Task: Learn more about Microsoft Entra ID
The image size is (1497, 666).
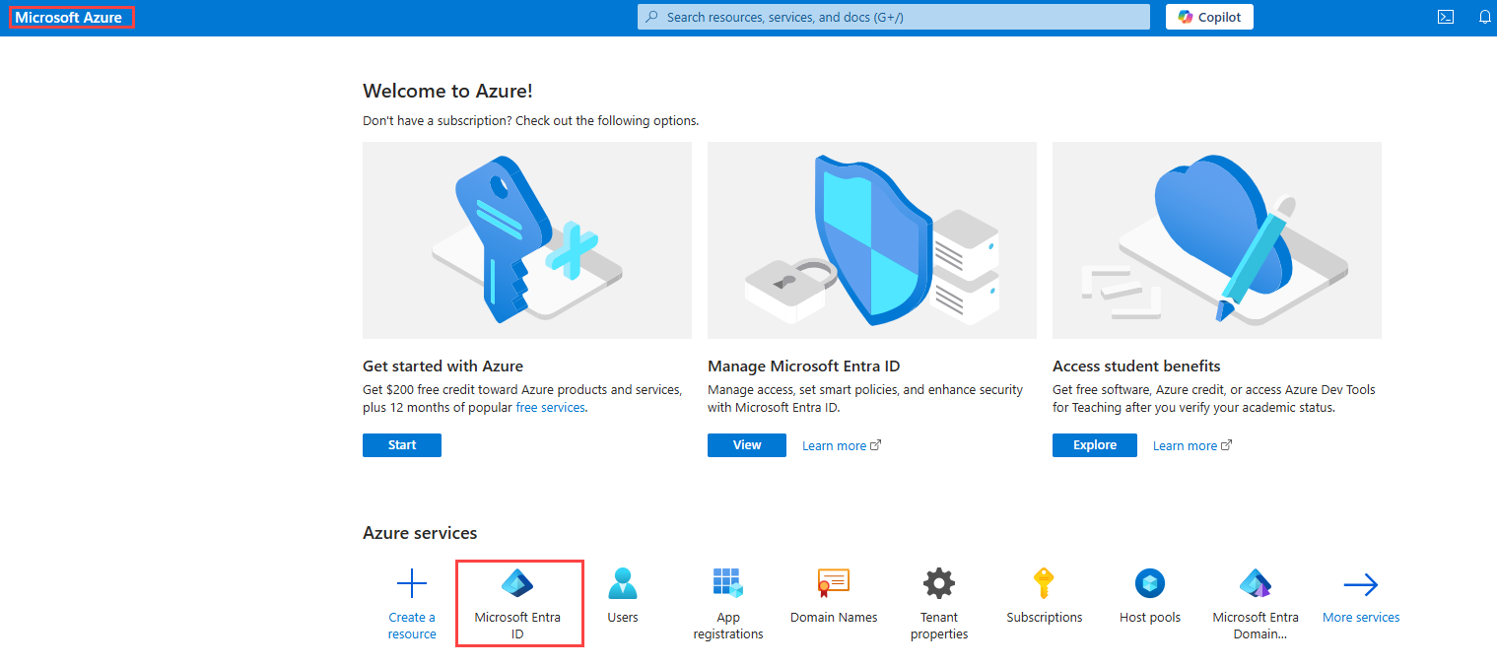Action: 834,445
